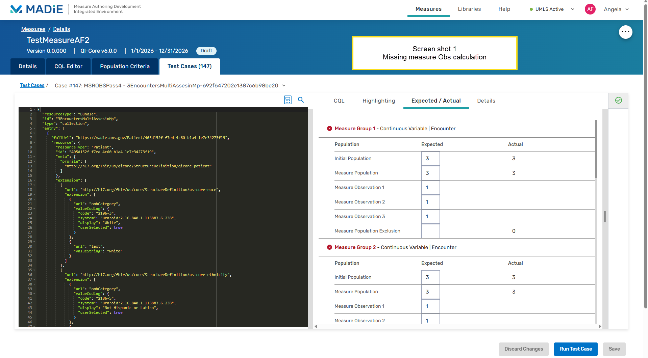Click the red error icon for Measure Group 2

[329, 247]
